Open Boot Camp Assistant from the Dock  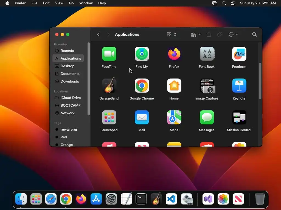(187, 199)
